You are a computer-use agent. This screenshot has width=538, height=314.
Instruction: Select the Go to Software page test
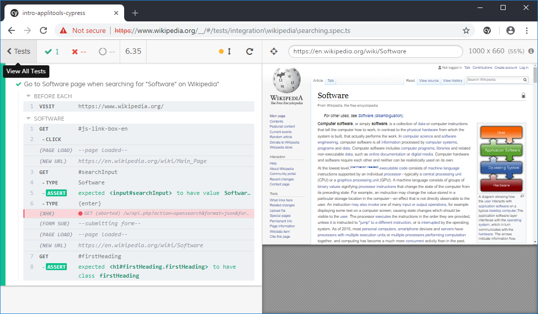click(122, 84)
